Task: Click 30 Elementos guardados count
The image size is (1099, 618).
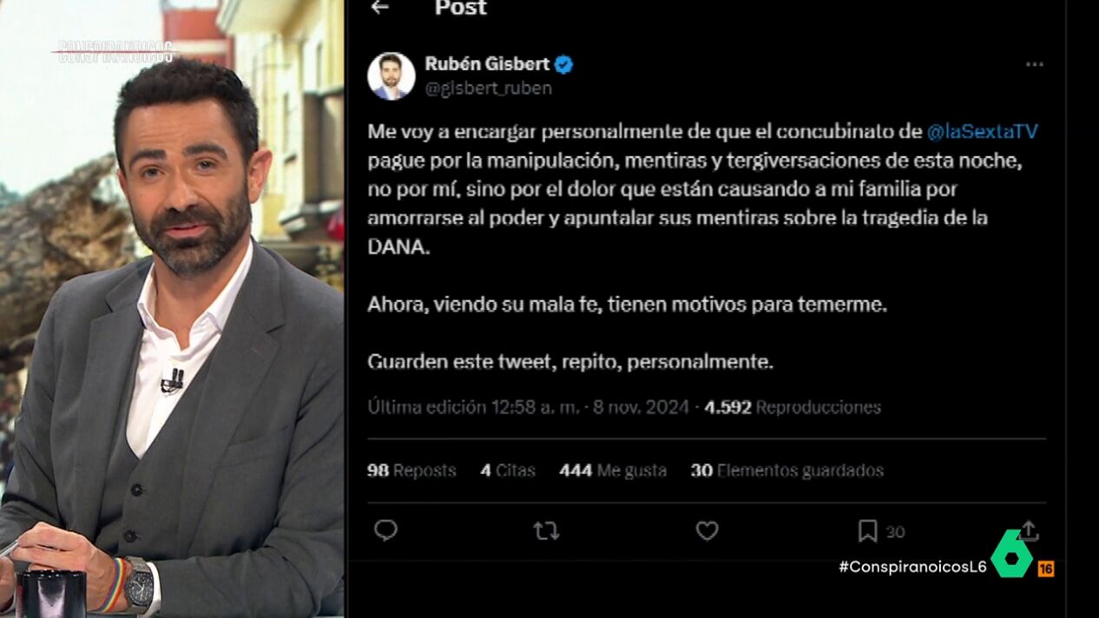Action: 787,470
